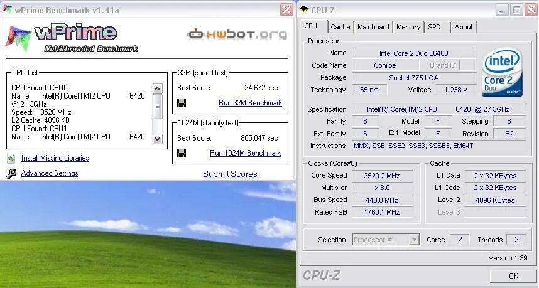Click the Intel Core 2 Duo badge

coord(502,72)
